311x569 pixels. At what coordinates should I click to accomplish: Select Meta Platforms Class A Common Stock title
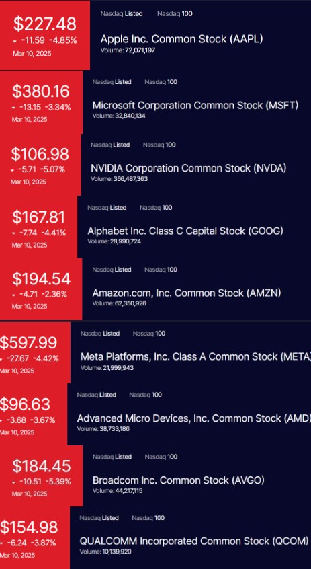pyautogui.click(x=195, y=356)
